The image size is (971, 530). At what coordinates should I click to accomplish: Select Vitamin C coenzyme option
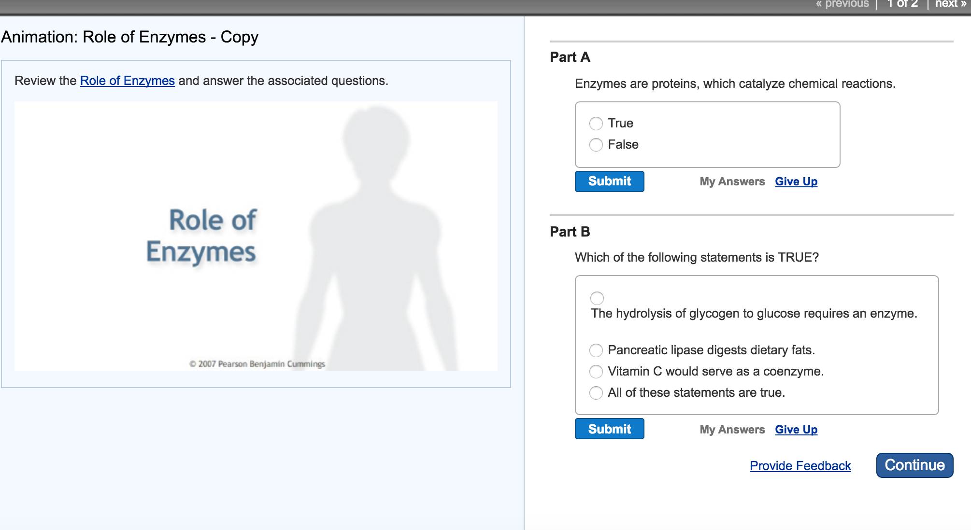[596, 372]
